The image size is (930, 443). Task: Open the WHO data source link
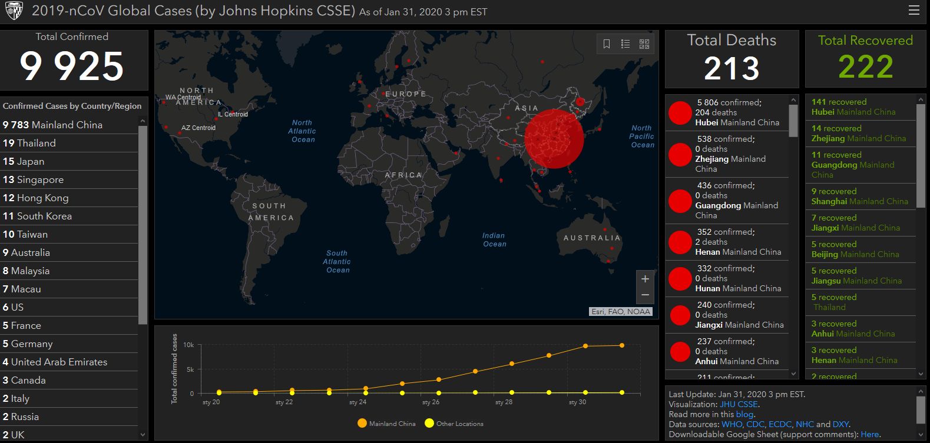[732, 424]
